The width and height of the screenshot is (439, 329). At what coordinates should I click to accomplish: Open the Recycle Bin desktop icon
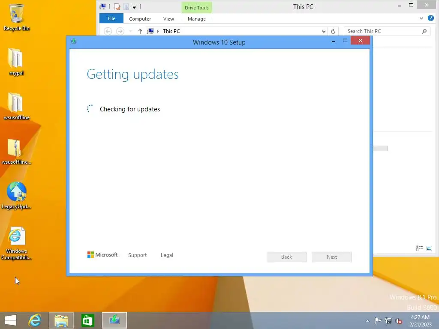click(x=17, y=17)
